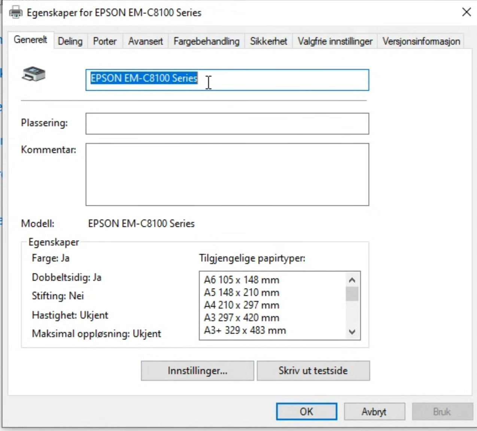Click the Plassering label
477x431 pixels.
coord(44,123)
